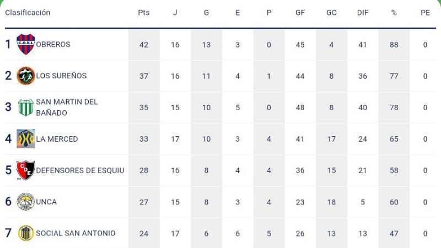The width and height of the screenshot is (441, 248).
Task: Sort table by the Pts column header
Action: [144, 13]
